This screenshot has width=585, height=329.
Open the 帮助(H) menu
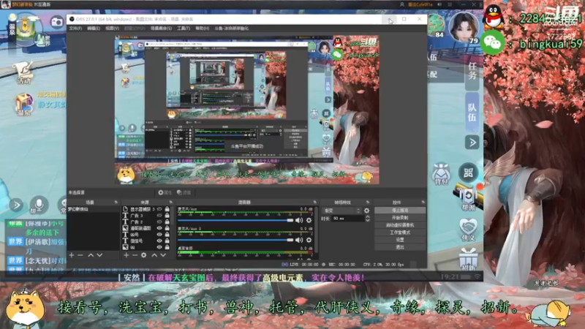point(202,29)
